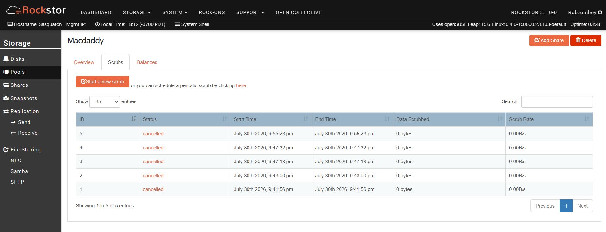Click the 'here' periodic scrub link

pos(241,85)
